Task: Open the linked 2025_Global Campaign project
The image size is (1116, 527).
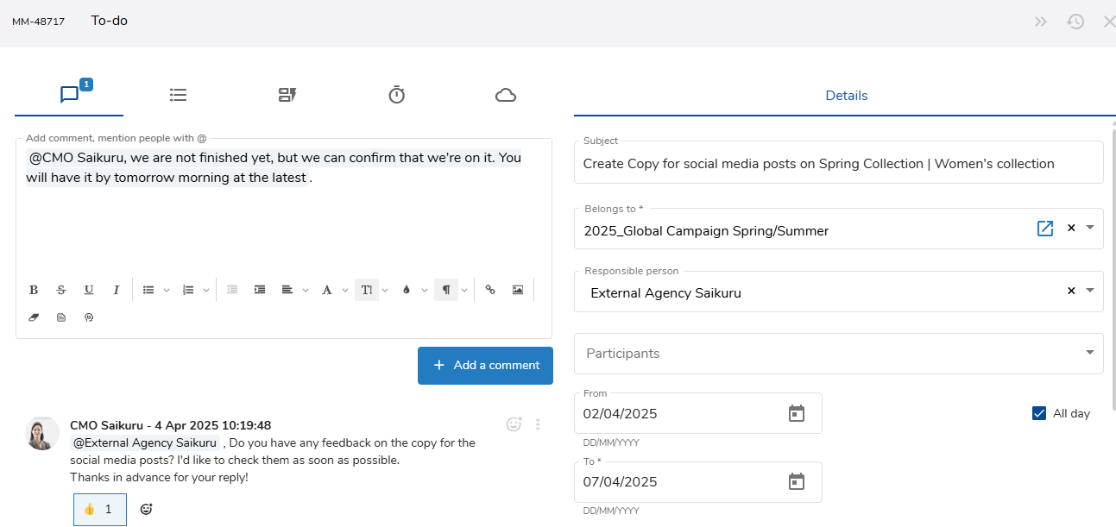Action: [1045, 229]
